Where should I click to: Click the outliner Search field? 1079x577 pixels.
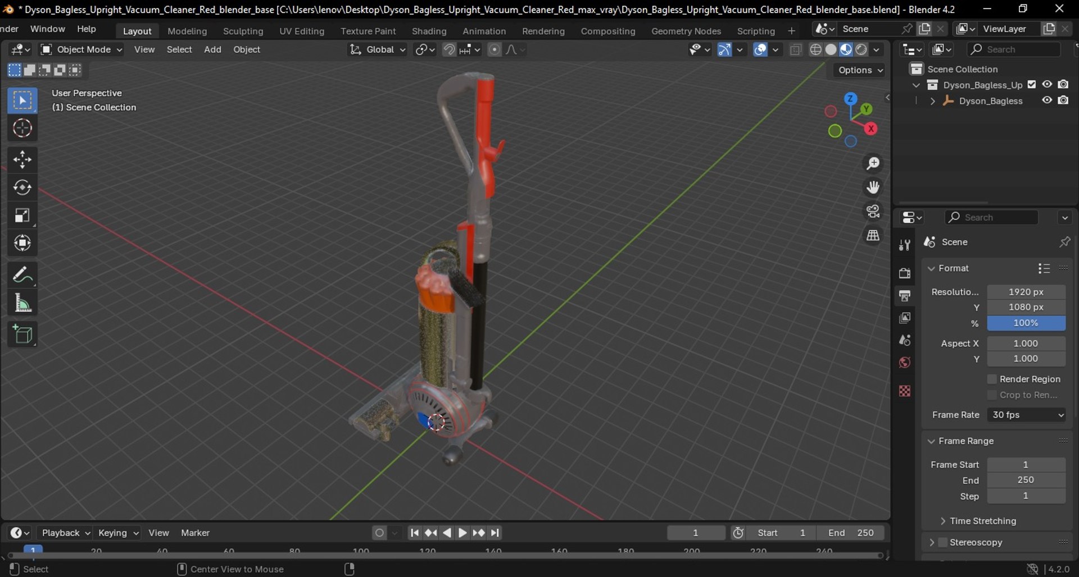coord(1013,49)
